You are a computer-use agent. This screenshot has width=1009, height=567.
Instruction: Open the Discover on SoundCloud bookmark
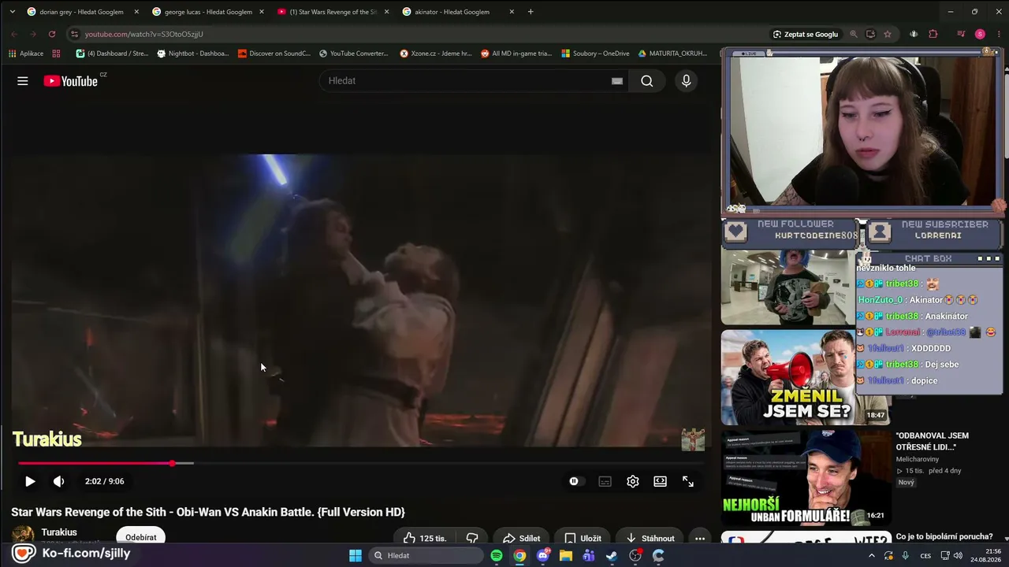tap(274, 54)
